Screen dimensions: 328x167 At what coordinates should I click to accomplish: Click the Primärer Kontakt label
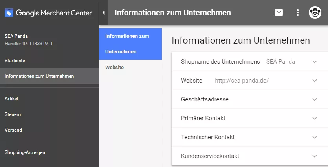point(203,118)
